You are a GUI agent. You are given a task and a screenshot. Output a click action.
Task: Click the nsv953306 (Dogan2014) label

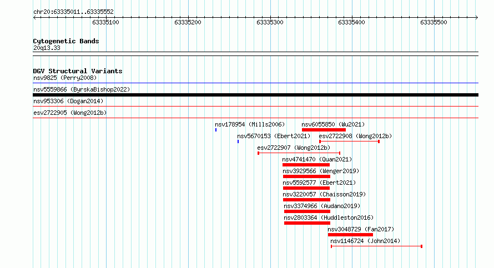point(68,101)
